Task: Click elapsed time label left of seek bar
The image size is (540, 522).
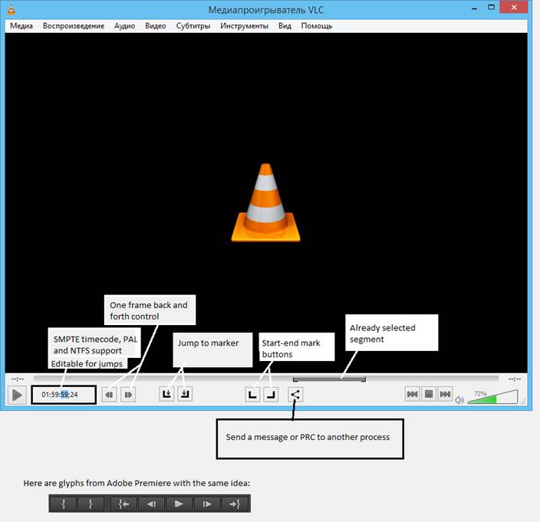Action: (x=17, y=379)
